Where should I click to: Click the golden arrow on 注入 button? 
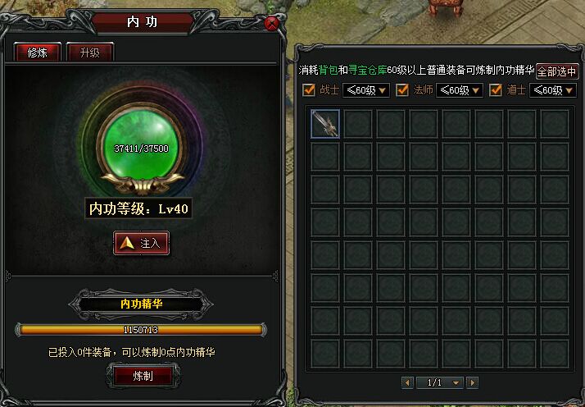click(127, 244)
